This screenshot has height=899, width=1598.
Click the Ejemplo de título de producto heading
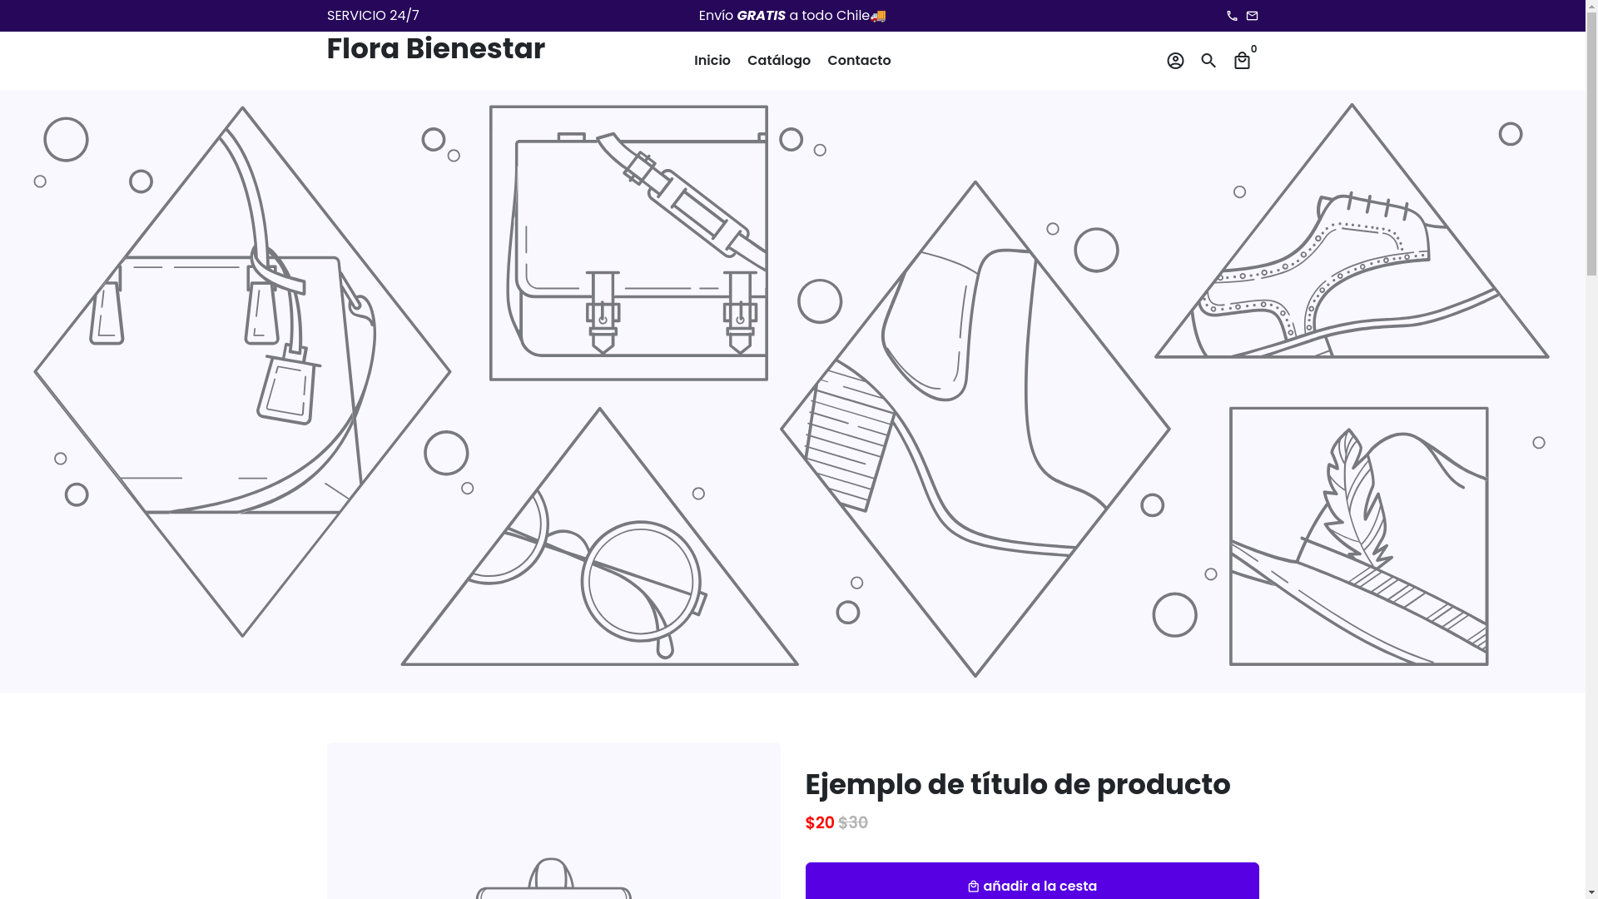(x=1018, y=784)
